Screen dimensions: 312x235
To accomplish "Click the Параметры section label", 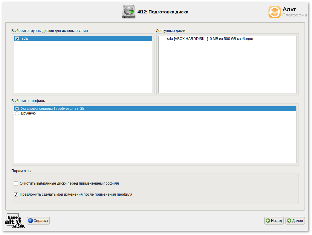I will pyautogui.click(x=21, y=171).
